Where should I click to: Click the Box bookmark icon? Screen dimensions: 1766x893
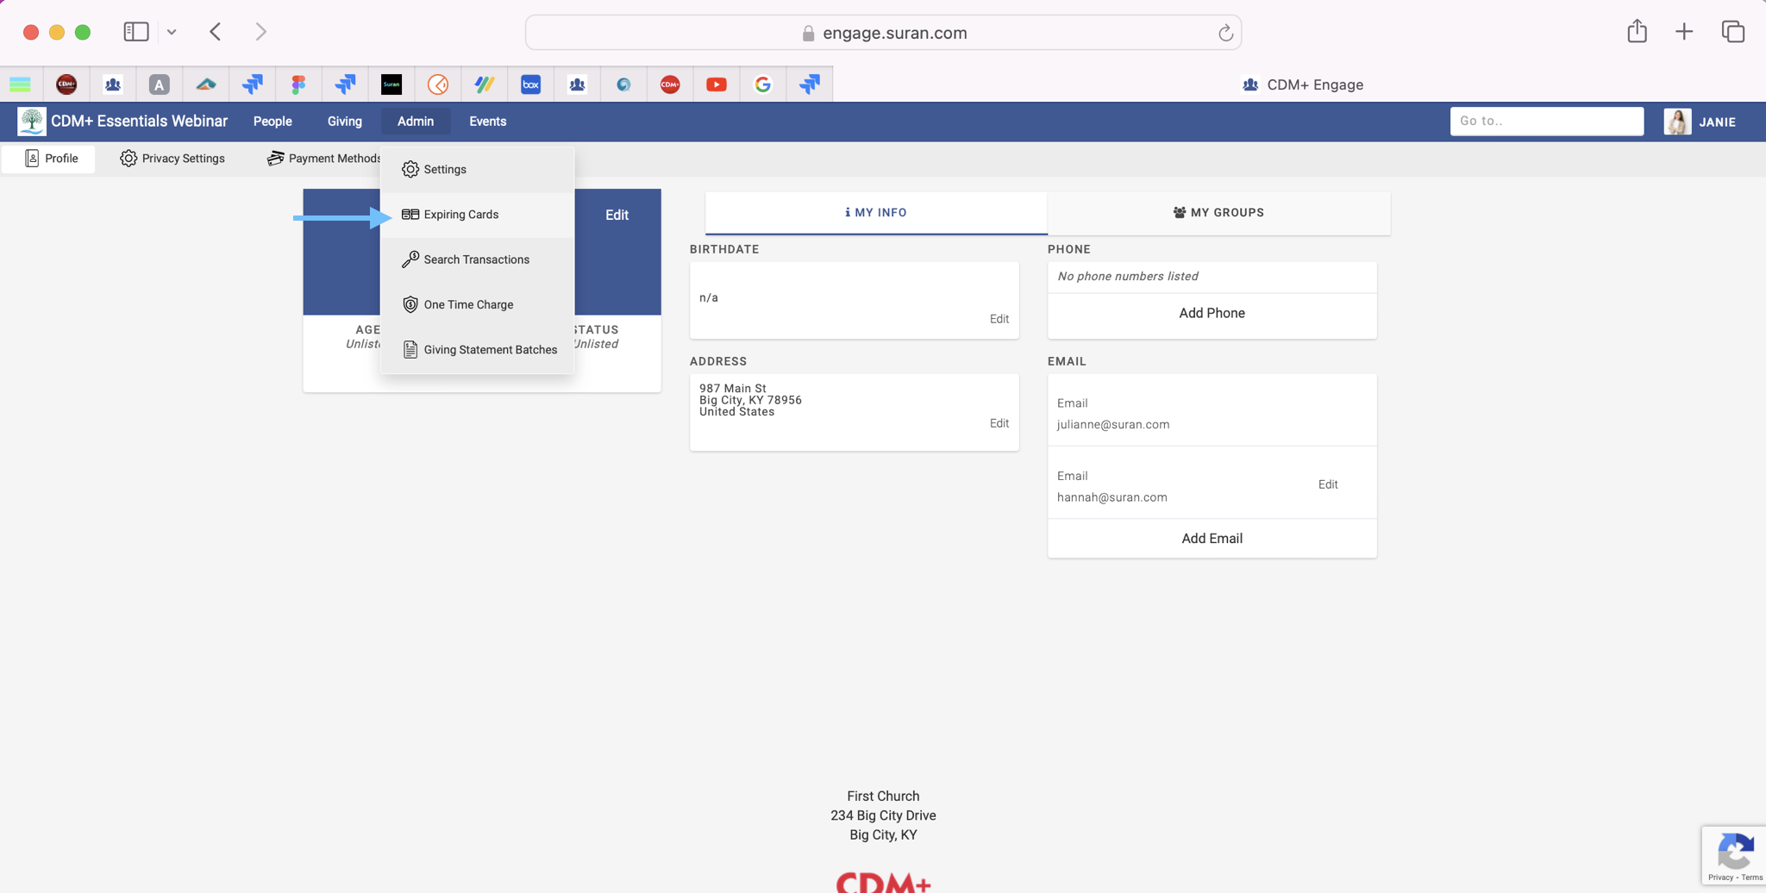[x=530, y=84]
